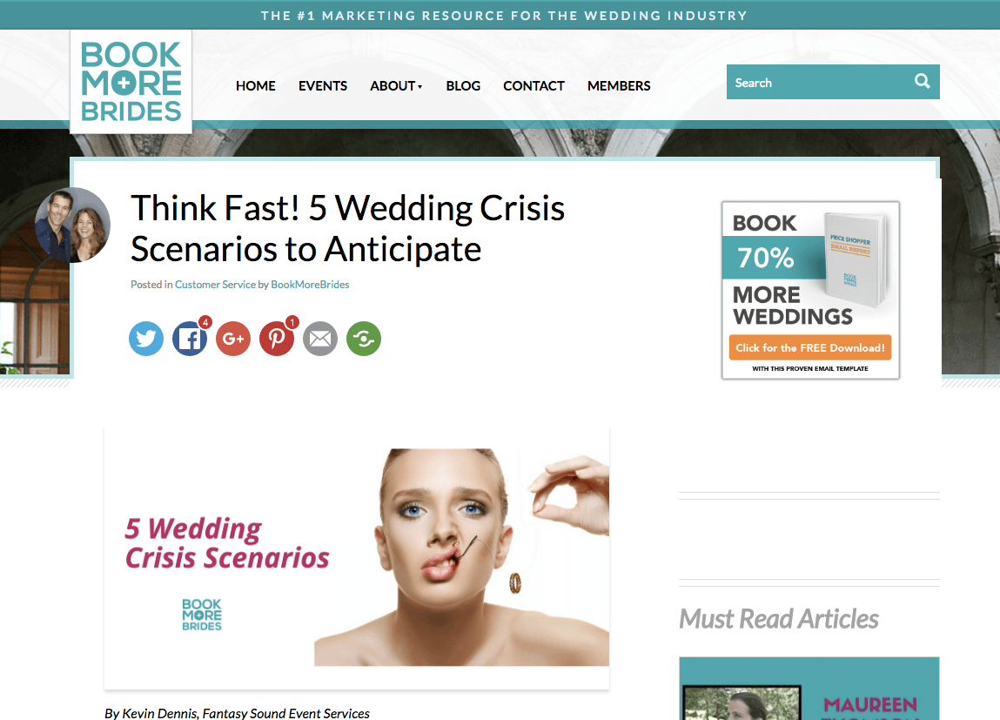1000x720 pixels.
Task: Expand the ABOUT dropdown menu
Action: pos(396,85)
